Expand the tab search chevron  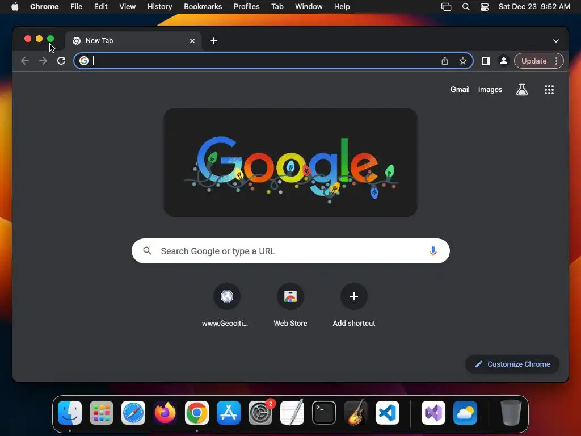[x=556, y=41]
